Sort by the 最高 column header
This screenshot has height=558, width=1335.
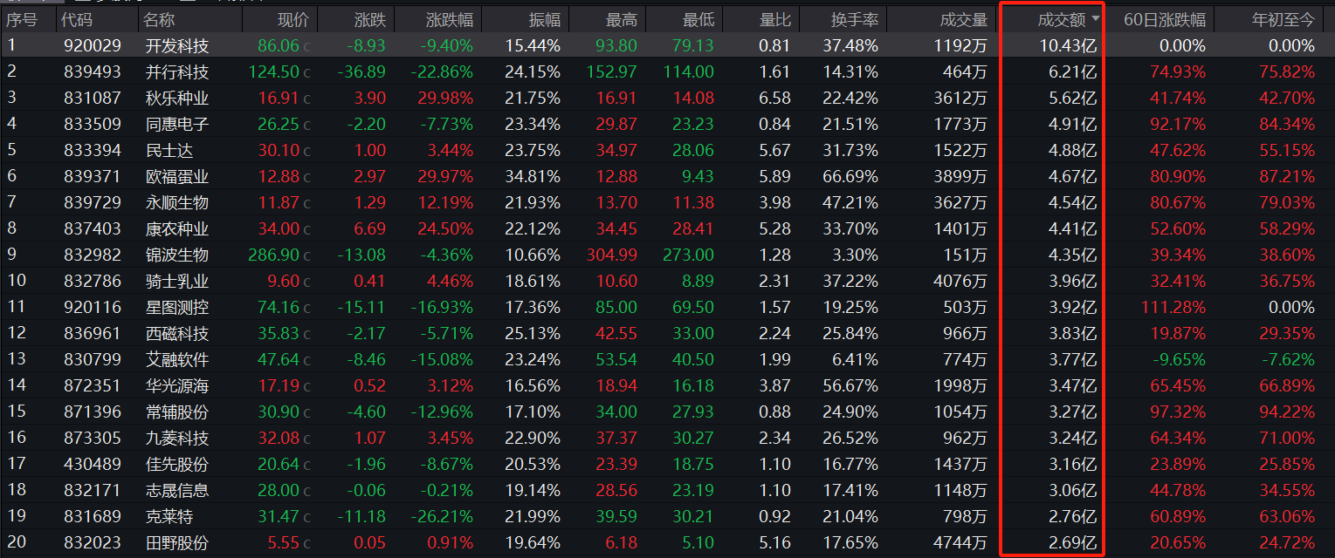(x=621, y=19)
